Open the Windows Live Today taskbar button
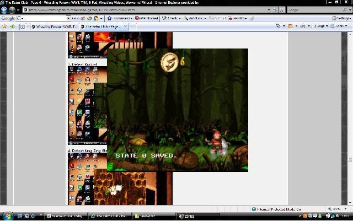353x221 pixels. pos(66,216)
